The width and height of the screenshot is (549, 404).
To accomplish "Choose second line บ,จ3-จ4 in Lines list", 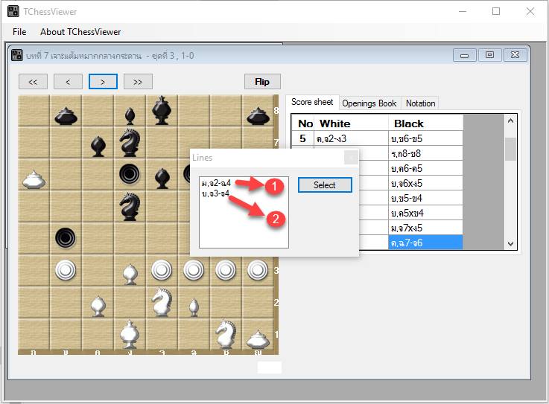I will [215, 193].
